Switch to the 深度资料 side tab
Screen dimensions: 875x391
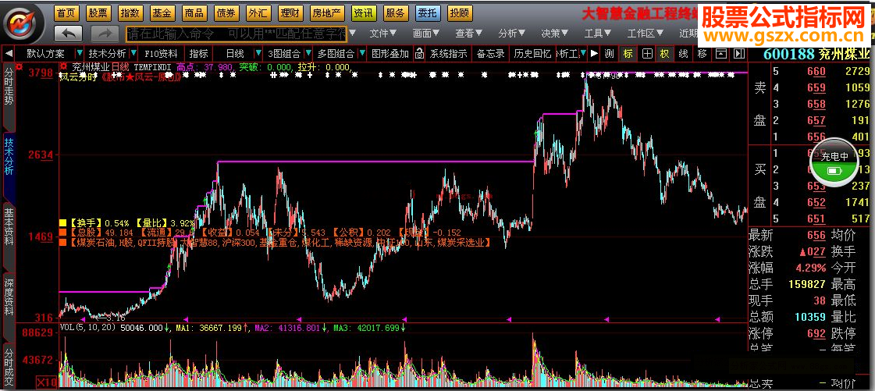click(9, 301)
